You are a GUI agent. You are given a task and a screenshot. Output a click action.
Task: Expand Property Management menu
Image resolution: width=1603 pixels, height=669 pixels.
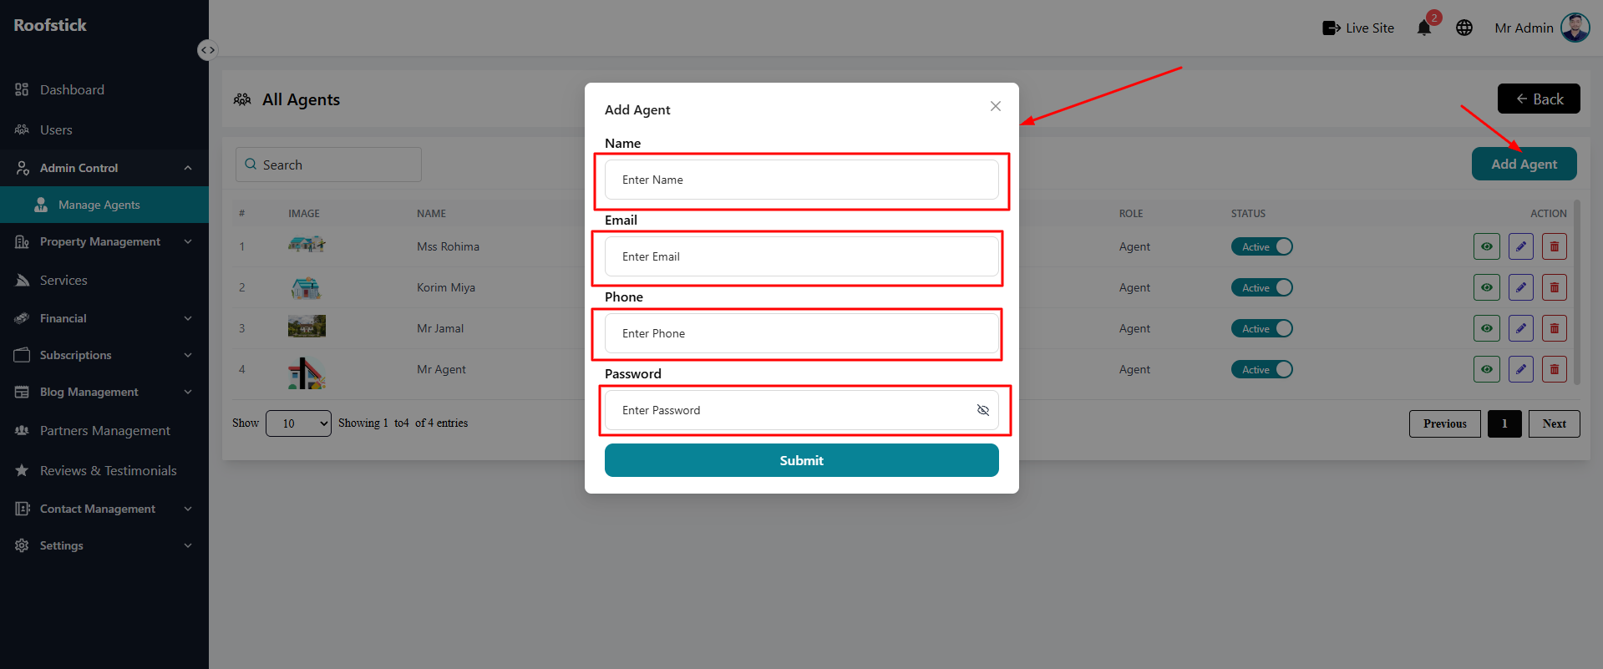point(104,241)
